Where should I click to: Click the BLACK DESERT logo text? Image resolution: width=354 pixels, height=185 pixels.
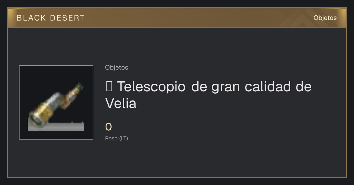tap(51, 18)
